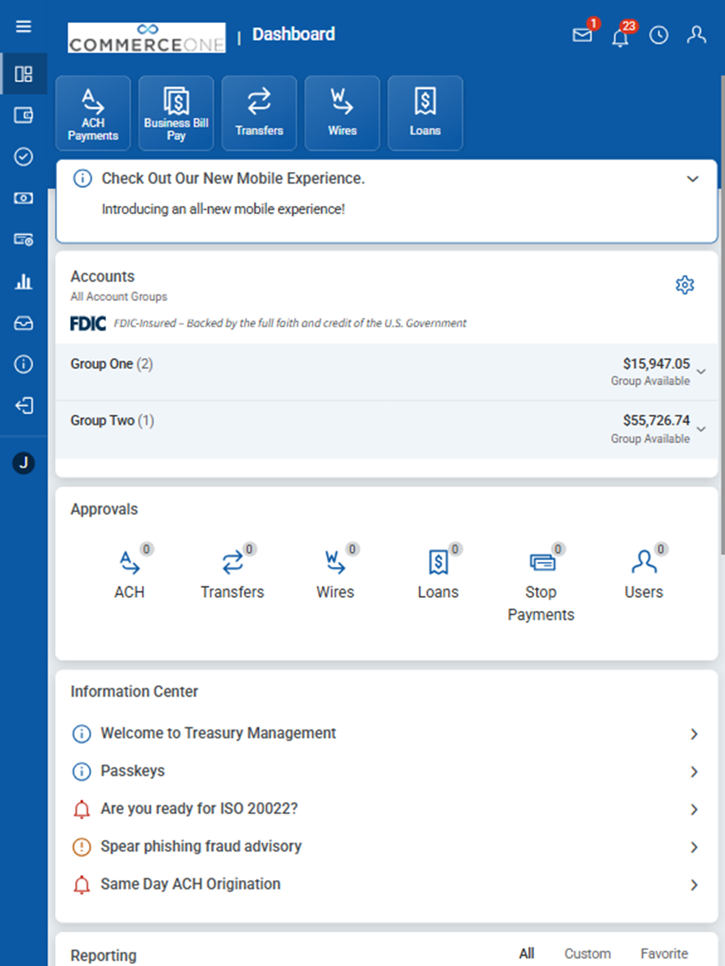Click Same Day ACH red bell icon
The image size is (725, 966).
click(81, 885)
